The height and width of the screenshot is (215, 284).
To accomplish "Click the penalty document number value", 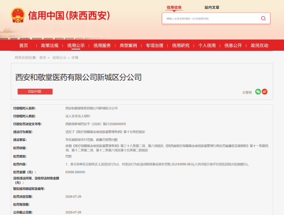I will pos(96,124).
